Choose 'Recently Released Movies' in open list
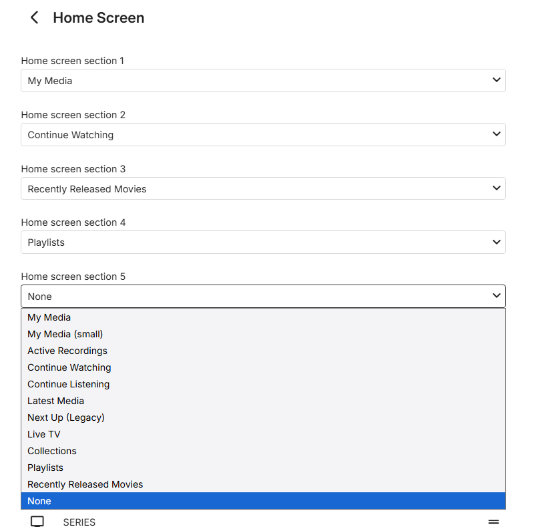Viewport: 540px width, 527px height. 85,484
